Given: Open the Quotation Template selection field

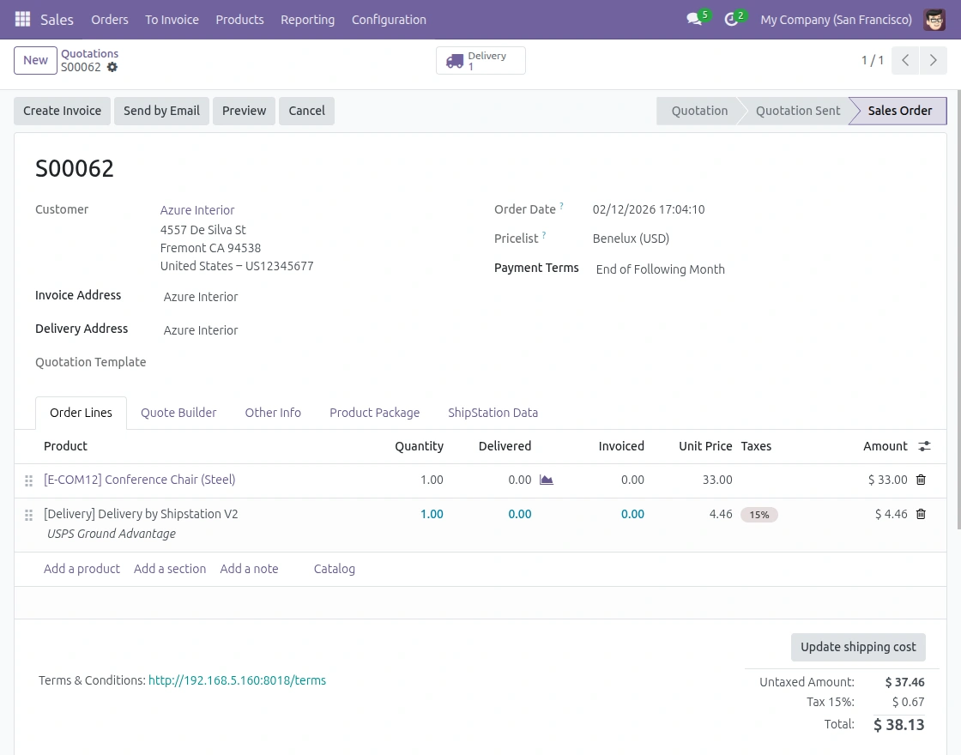Looking at the screenshot, I should tap(215, 362).
